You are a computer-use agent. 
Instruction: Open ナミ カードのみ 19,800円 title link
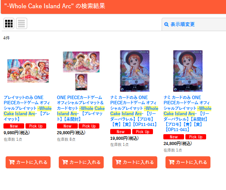coord(134,111)
